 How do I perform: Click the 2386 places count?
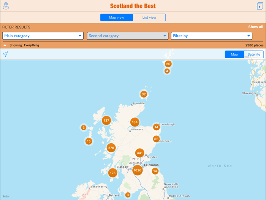click(x=254, y=45)
